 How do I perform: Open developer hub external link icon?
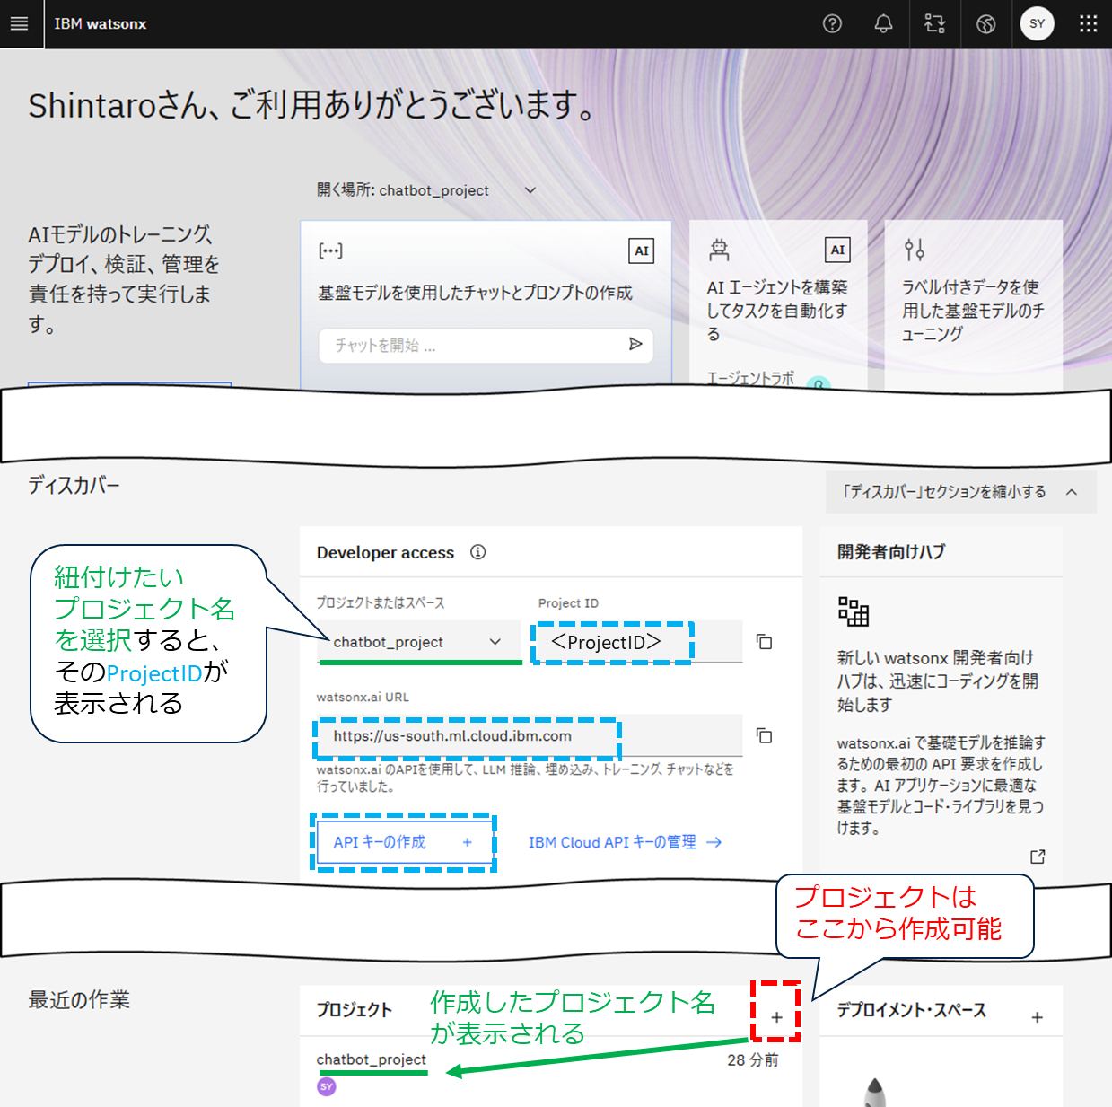[1038, 857]
